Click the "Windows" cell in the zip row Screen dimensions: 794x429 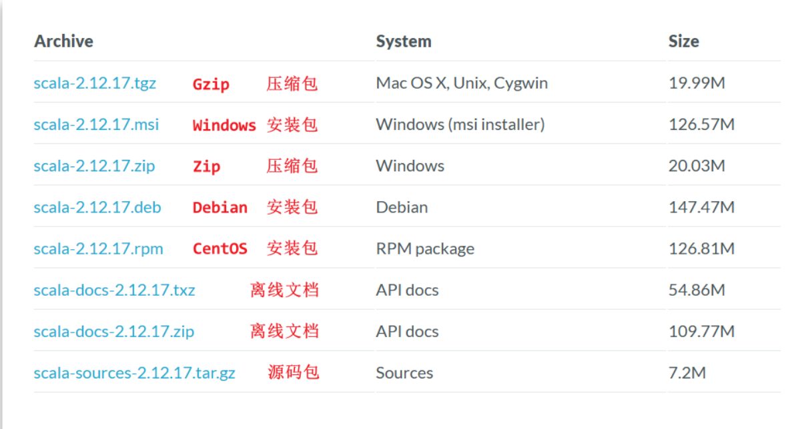(x=410, y=166)
